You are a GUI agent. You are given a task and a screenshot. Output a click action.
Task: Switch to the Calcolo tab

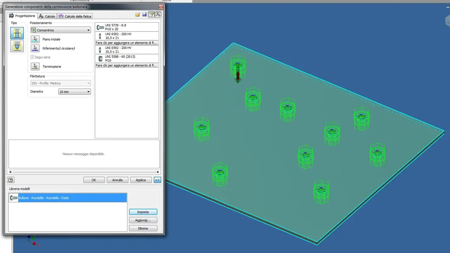click(47, 16)
